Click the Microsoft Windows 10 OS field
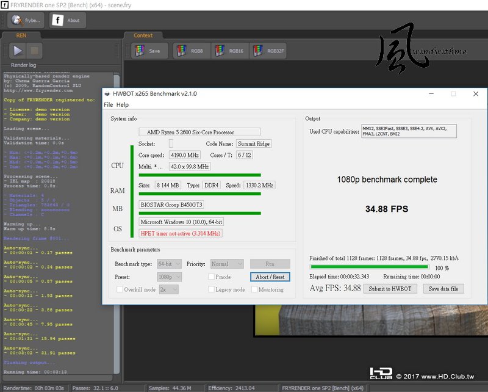 pyautogui.click(x=181, y=222)
